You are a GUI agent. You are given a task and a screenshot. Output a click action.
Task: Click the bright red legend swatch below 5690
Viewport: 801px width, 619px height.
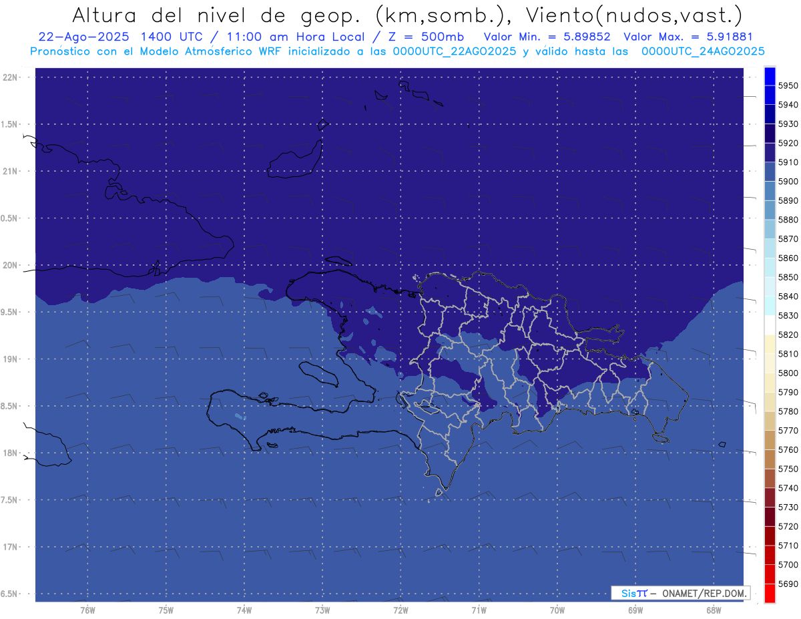point(769,593)
